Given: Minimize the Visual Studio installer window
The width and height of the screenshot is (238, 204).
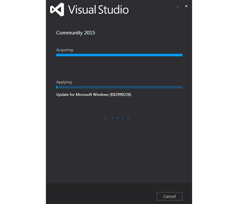Looking at the screenshot, I should (x=177, y=7).
